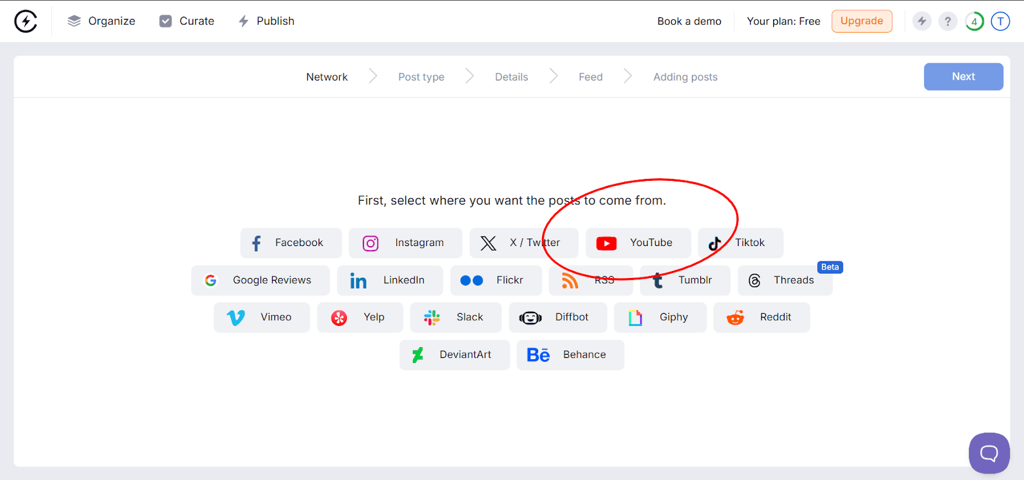Pick Slack as the post source
The height and width of the screenshot is (480, 1024).
pos(456,317)
